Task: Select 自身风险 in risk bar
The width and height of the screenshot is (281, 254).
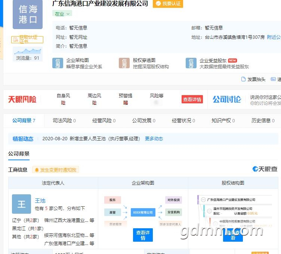Action: 63,99
